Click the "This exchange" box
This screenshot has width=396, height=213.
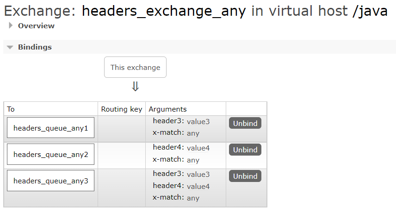click(x=135, y=68)
